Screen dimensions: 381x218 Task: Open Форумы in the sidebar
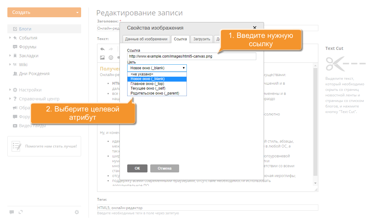click(x=28, y=47)
